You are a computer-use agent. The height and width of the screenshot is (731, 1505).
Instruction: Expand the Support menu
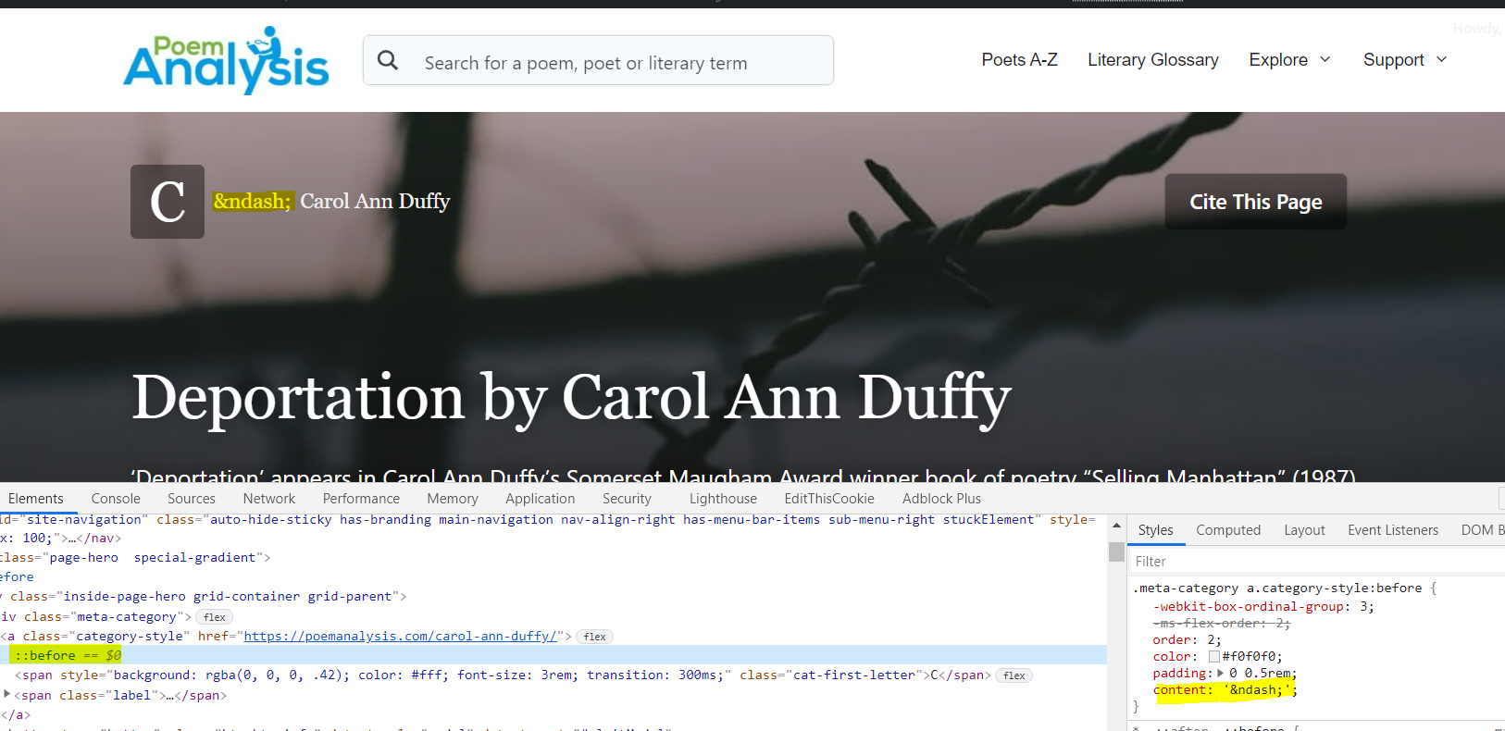(1404, 60)
